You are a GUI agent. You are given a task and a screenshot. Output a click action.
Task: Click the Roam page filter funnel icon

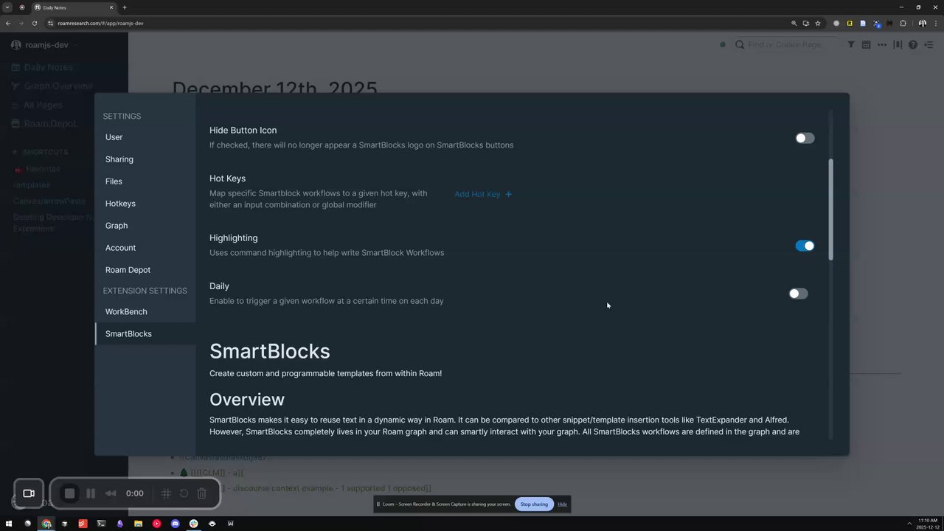click(x=850, y=45)
